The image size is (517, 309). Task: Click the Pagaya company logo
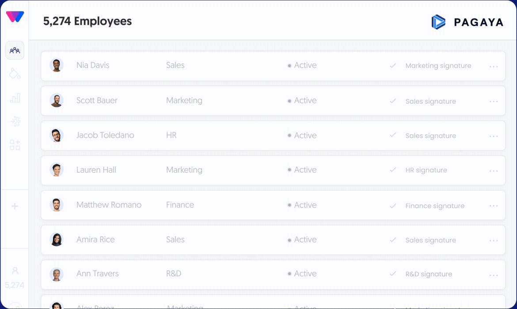pyautogui.click(x=467, y=22)
